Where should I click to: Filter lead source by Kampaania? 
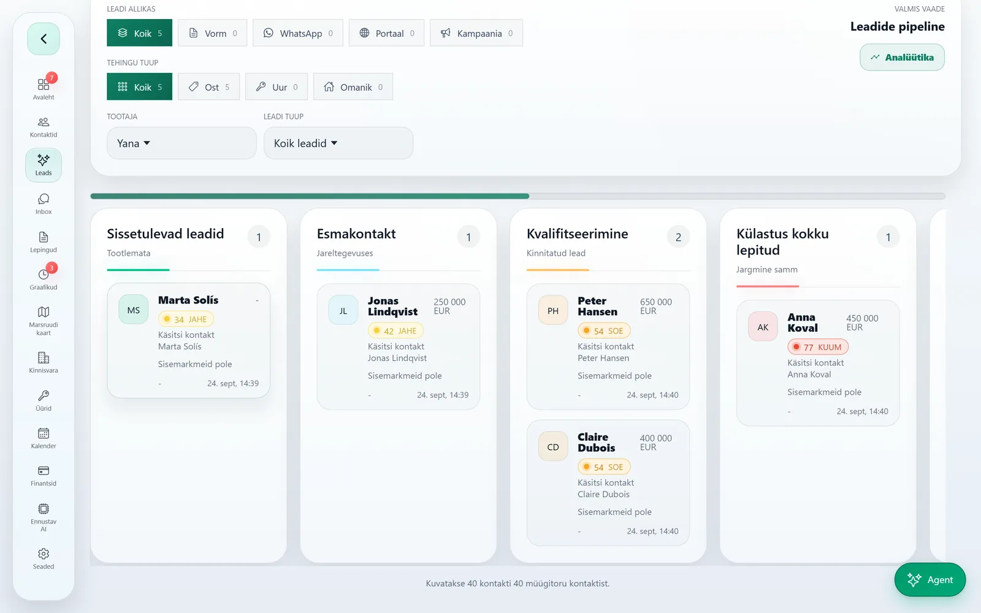(476, 33)
